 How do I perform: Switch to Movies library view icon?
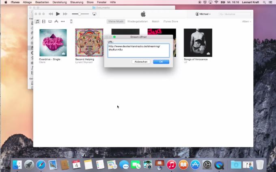(44, 21)
